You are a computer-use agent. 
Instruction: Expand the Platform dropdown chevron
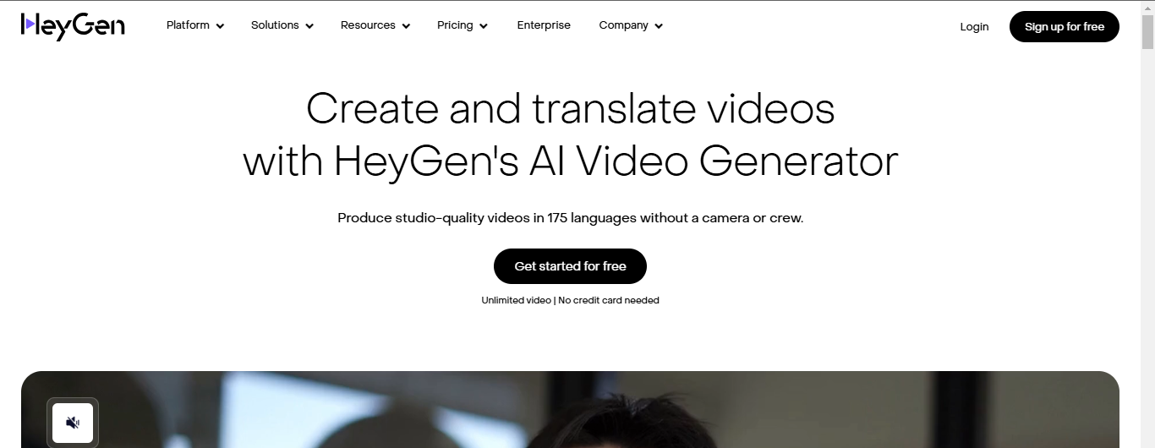pos(220,26)
